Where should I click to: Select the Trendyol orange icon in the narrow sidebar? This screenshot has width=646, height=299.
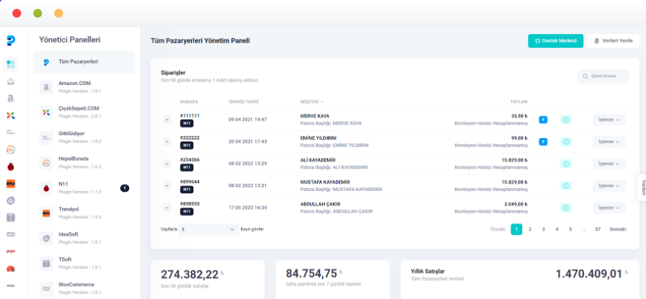pyautogui.click(x=10, y=184)
